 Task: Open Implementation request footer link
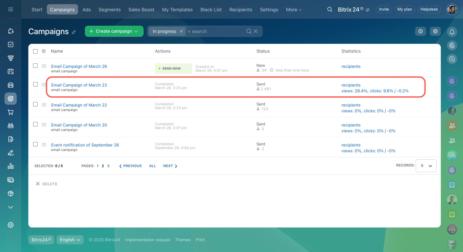coord(148,240)
